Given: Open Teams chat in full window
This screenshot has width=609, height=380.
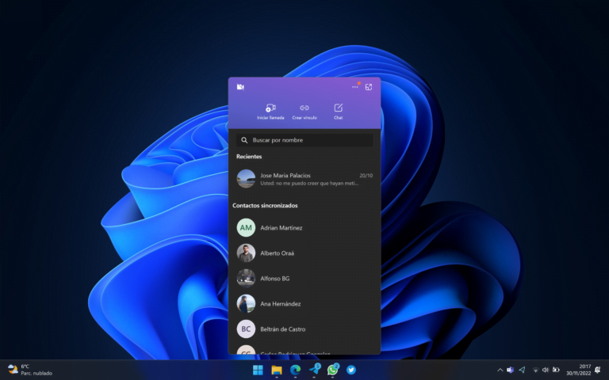Looking at the screenshot, I should [x=369, y=87].
